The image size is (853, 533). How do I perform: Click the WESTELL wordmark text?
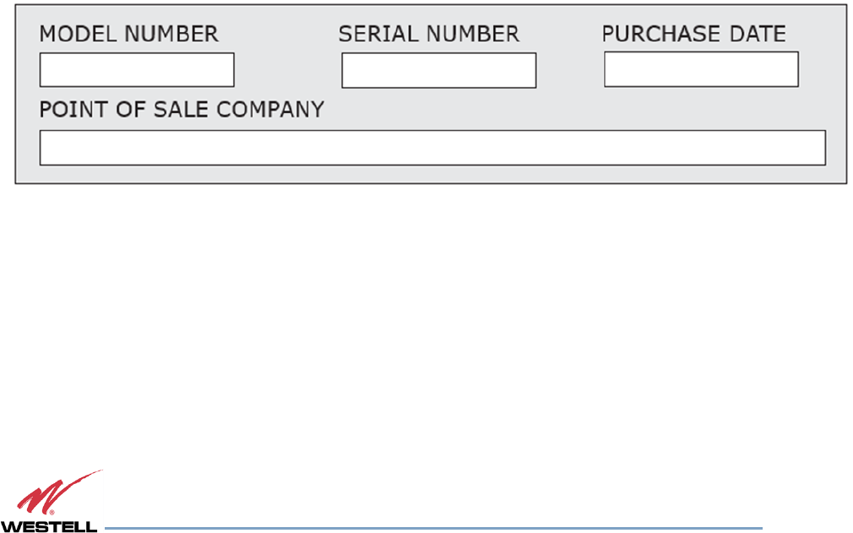point(49,526)
